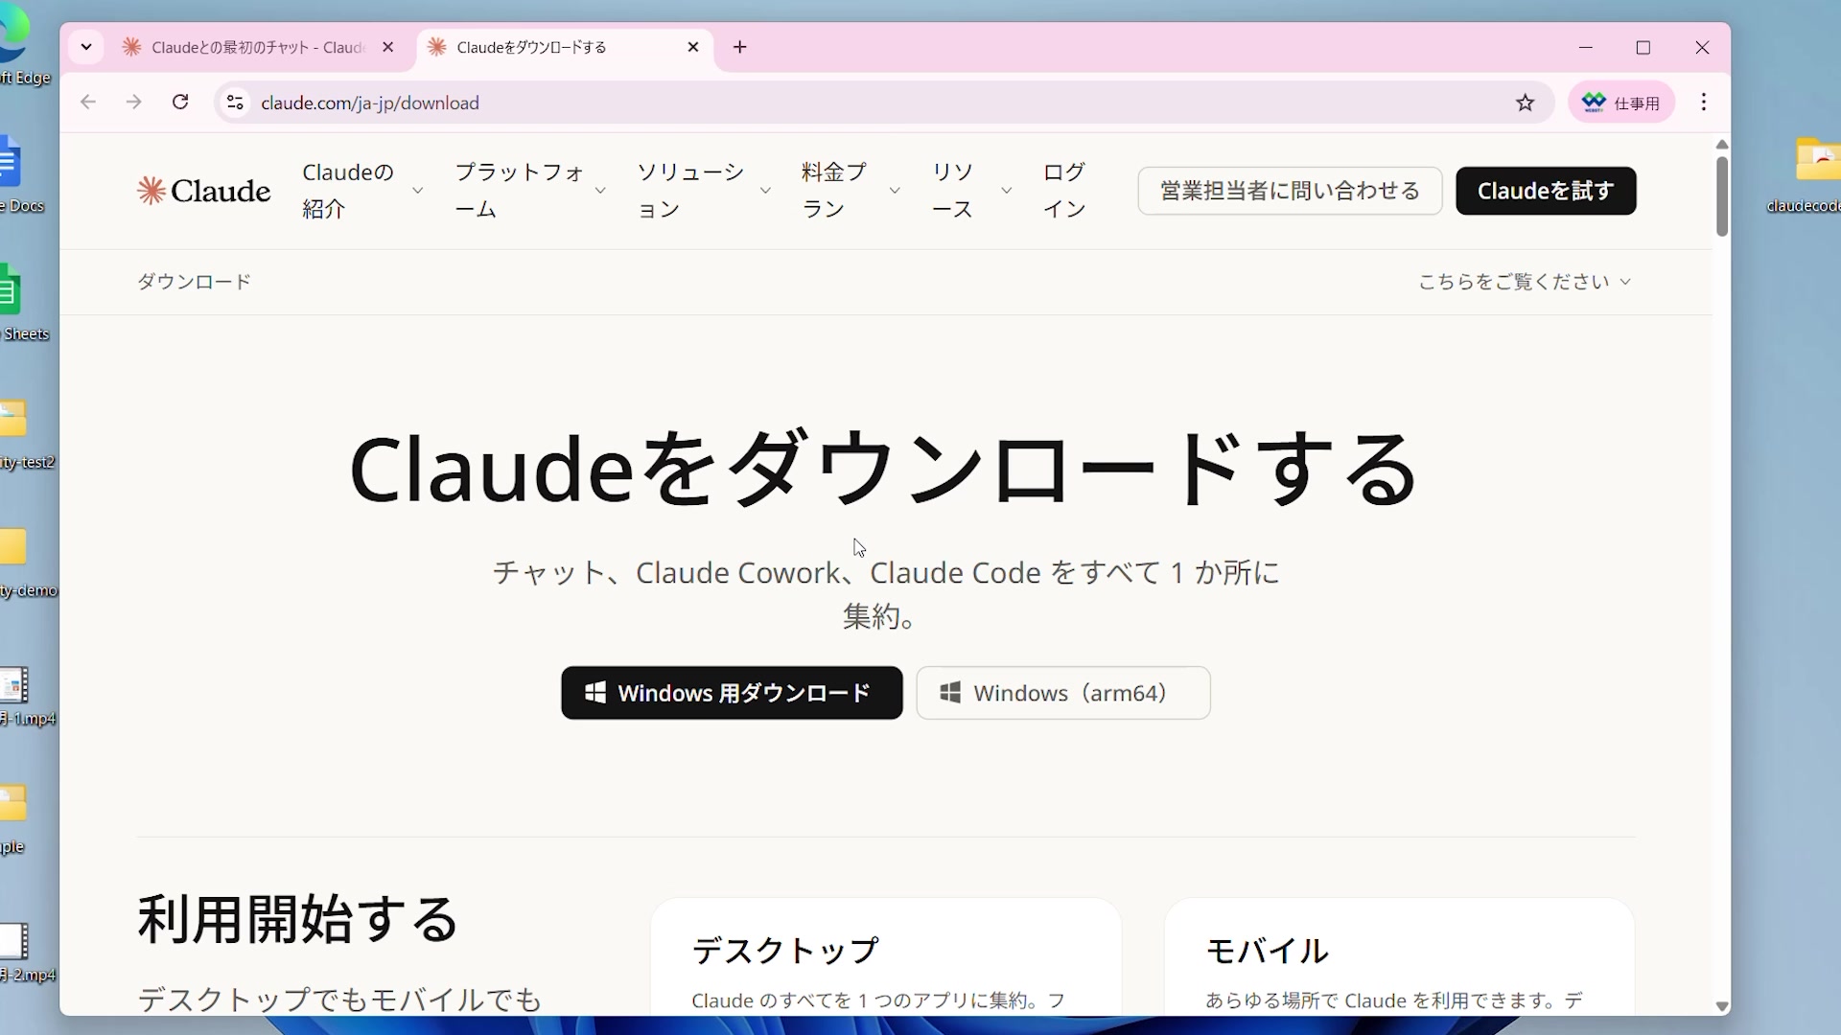Click the ログイン link

pos(1064,191)
